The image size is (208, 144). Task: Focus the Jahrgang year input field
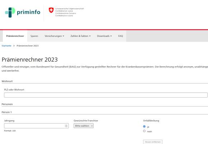pos(36,126)
